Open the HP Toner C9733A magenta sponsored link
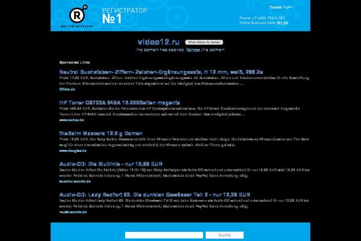 [120, 102]
